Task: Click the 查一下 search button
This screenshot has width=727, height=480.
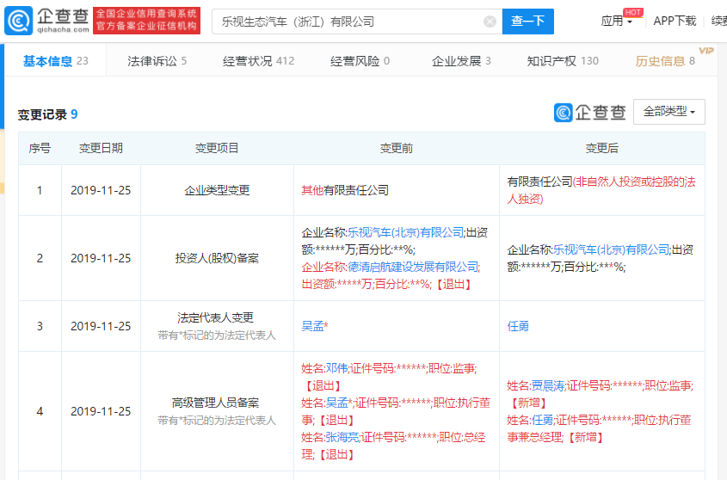Action: [527, 21]
